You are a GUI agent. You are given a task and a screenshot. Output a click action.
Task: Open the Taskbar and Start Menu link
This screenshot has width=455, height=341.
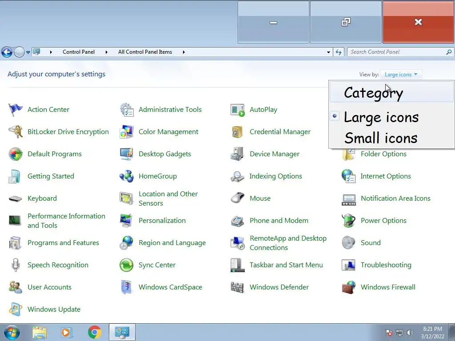tap(286, 265)
